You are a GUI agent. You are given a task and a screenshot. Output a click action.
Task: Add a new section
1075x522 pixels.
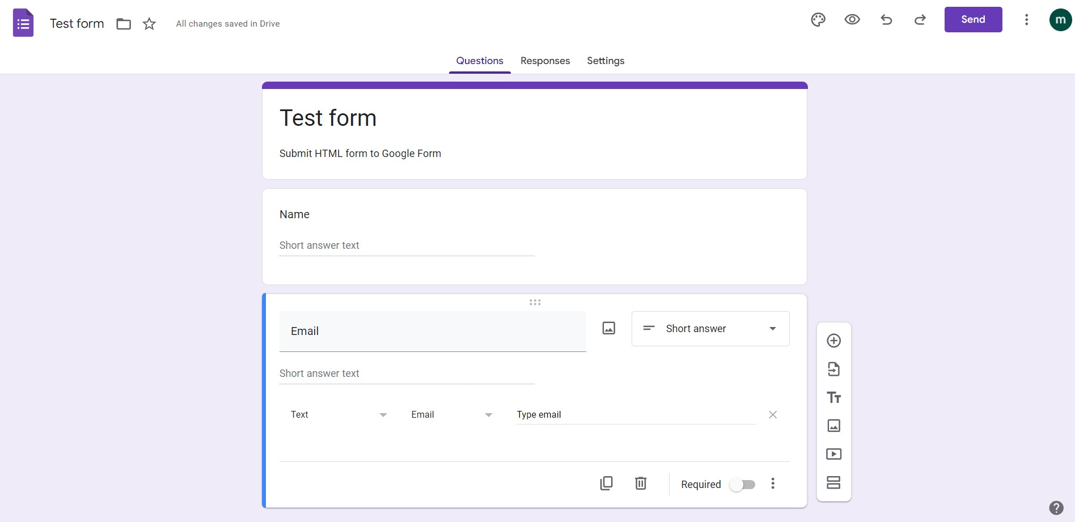pyautogui.click(x=833, y=482)
